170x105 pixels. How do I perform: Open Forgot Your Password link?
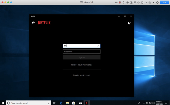click(81, 65)
